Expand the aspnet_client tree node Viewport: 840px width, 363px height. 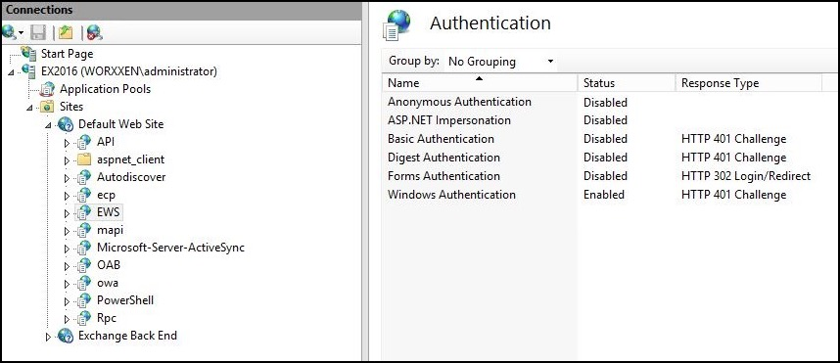67,160
